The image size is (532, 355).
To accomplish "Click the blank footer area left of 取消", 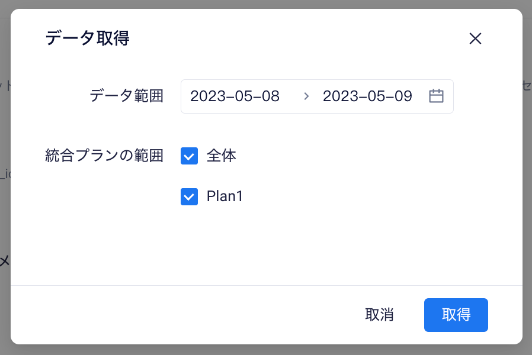I will coord(178,315).
